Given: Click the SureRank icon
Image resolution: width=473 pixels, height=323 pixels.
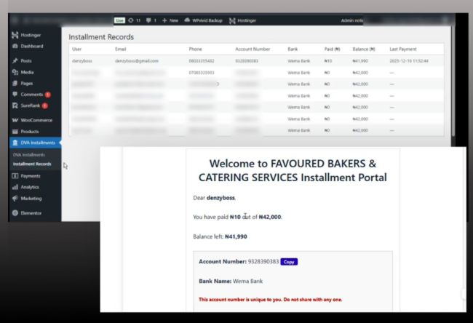Looking at the screenshot, I should coord(15,105).
